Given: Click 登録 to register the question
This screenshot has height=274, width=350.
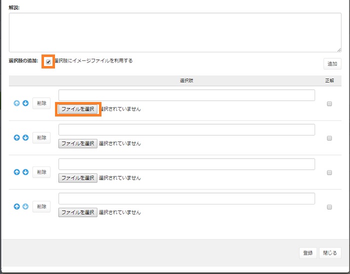Looking at the screenshot, I should pyautogui.click(x=308, y=253).
